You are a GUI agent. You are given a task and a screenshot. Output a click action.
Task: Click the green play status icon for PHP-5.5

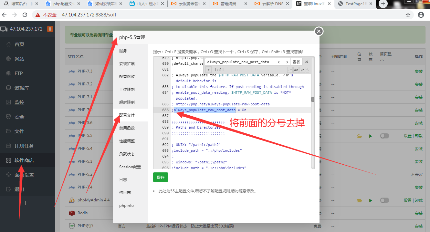click(371, 136)
